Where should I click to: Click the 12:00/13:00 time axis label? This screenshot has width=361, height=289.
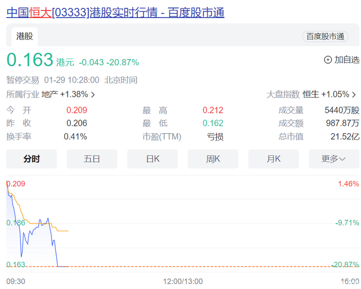[182, 281]
